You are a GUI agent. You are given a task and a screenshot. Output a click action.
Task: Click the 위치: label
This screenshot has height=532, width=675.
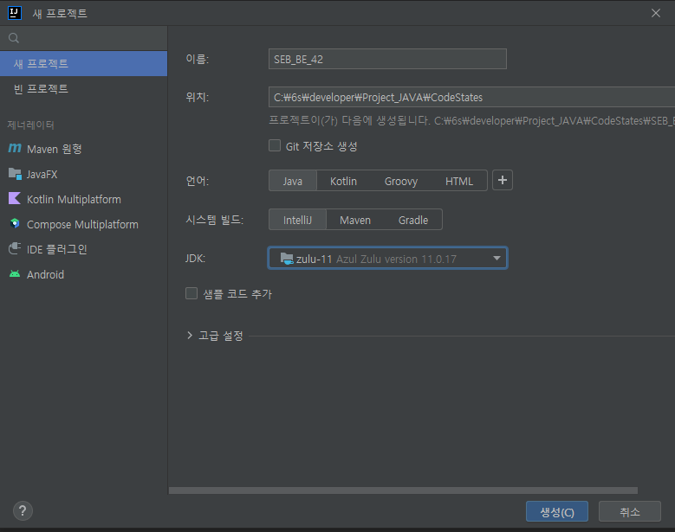198,97
